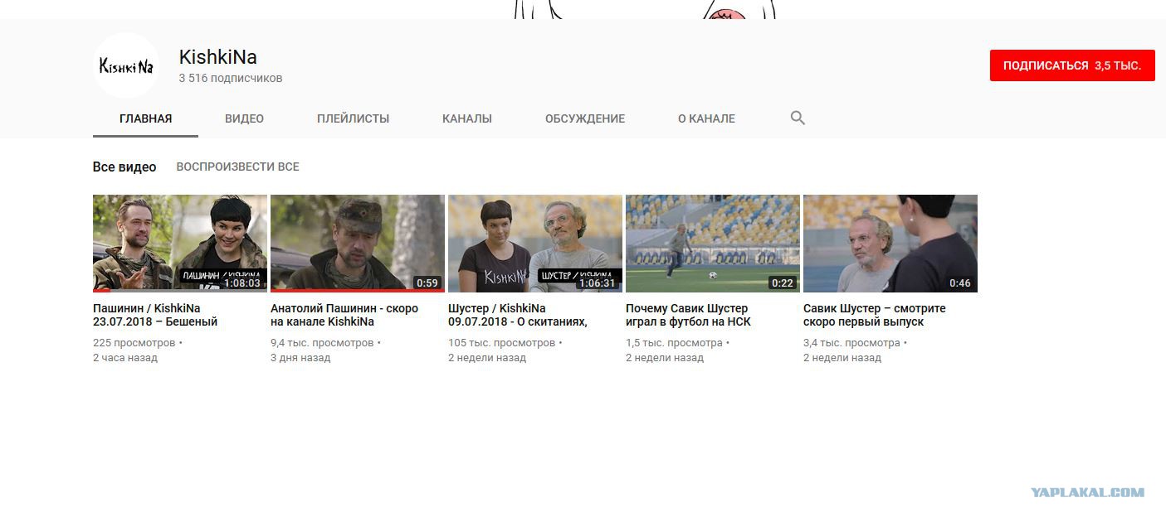This screenshot has height=517, width=1166.
Task: Click the '3 дня назад' upload time
Action: [300, 358]
